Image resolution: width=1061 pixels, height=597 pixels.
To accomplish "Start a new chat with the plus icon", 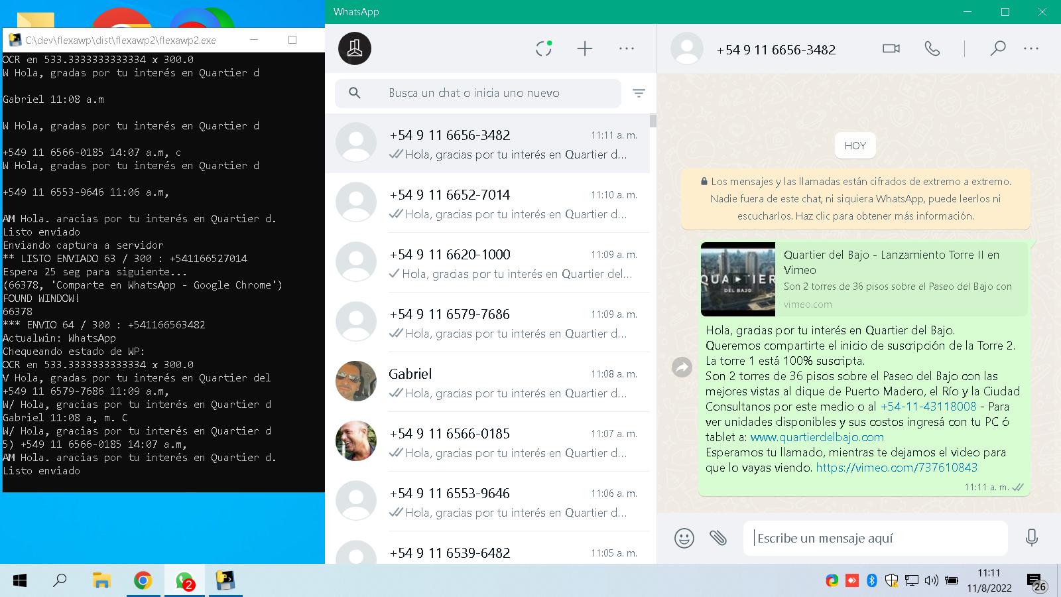I will point(584,48).
